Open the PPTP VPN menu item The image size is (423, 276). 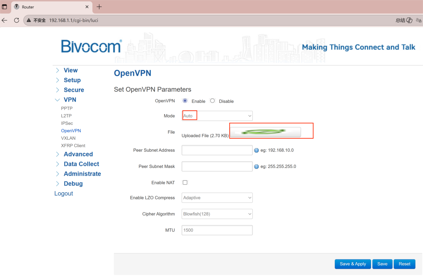pos(67,108)
